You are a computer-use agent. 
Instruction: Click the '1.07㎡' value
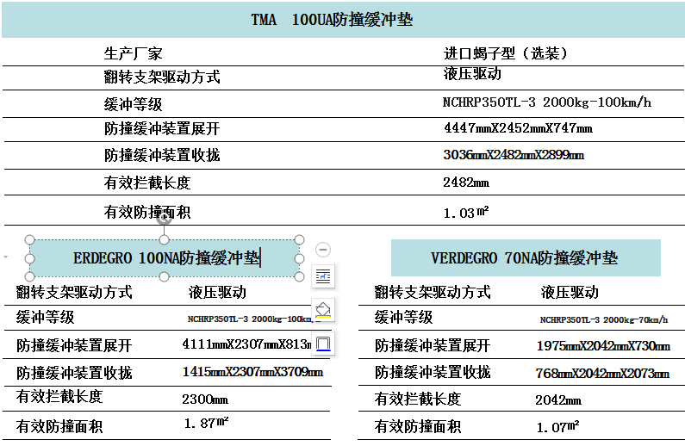click(557, 426)
